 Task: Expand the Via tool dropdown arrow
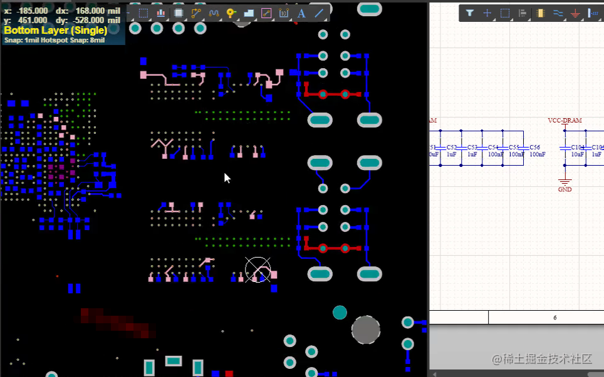[237, 20]
